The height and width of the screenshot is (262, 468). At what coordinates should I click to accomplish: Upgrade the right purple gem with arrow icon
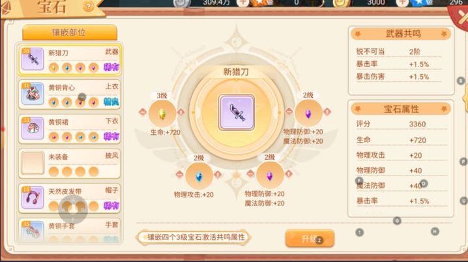[327, 111]
